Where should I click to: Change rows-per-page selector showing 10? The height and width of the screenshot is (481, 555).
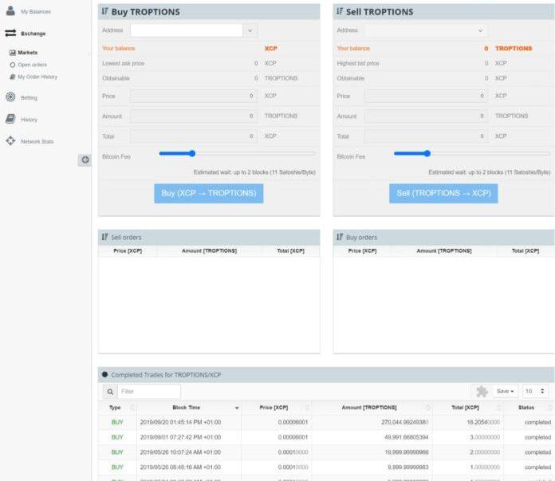tap(535, 392)
